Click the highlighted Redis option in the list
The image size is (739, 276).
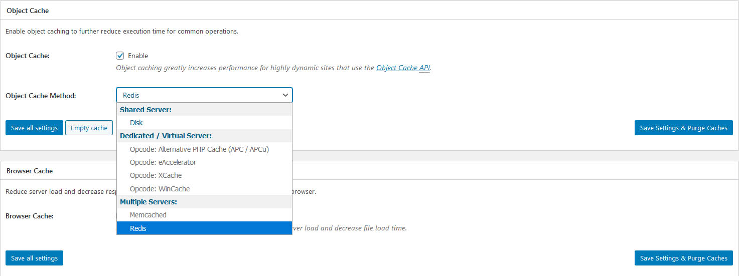click(204, 228)
